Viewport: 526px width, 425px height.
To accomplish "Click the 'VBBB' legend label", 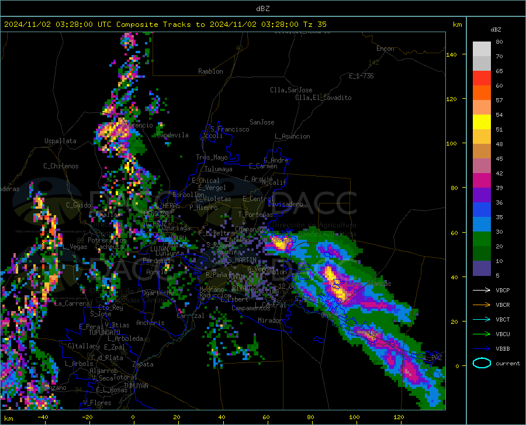I will pyautogui.click(x=503, y=349).
